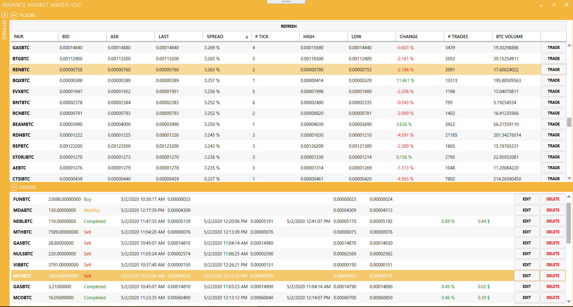Trade the BNTBTC pair
Image resolution: width=573 pixels, height=307 pixels.
(x=554, y=102)
